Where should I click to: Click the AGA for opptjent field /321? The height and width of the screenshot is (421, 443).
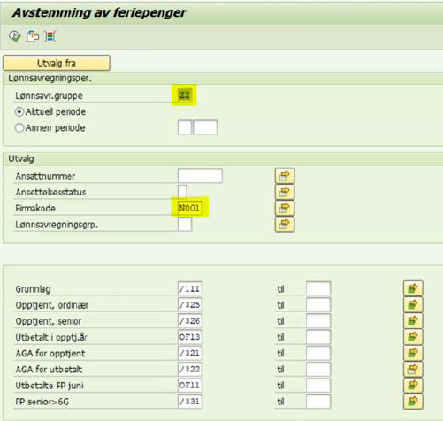[190, 353]
